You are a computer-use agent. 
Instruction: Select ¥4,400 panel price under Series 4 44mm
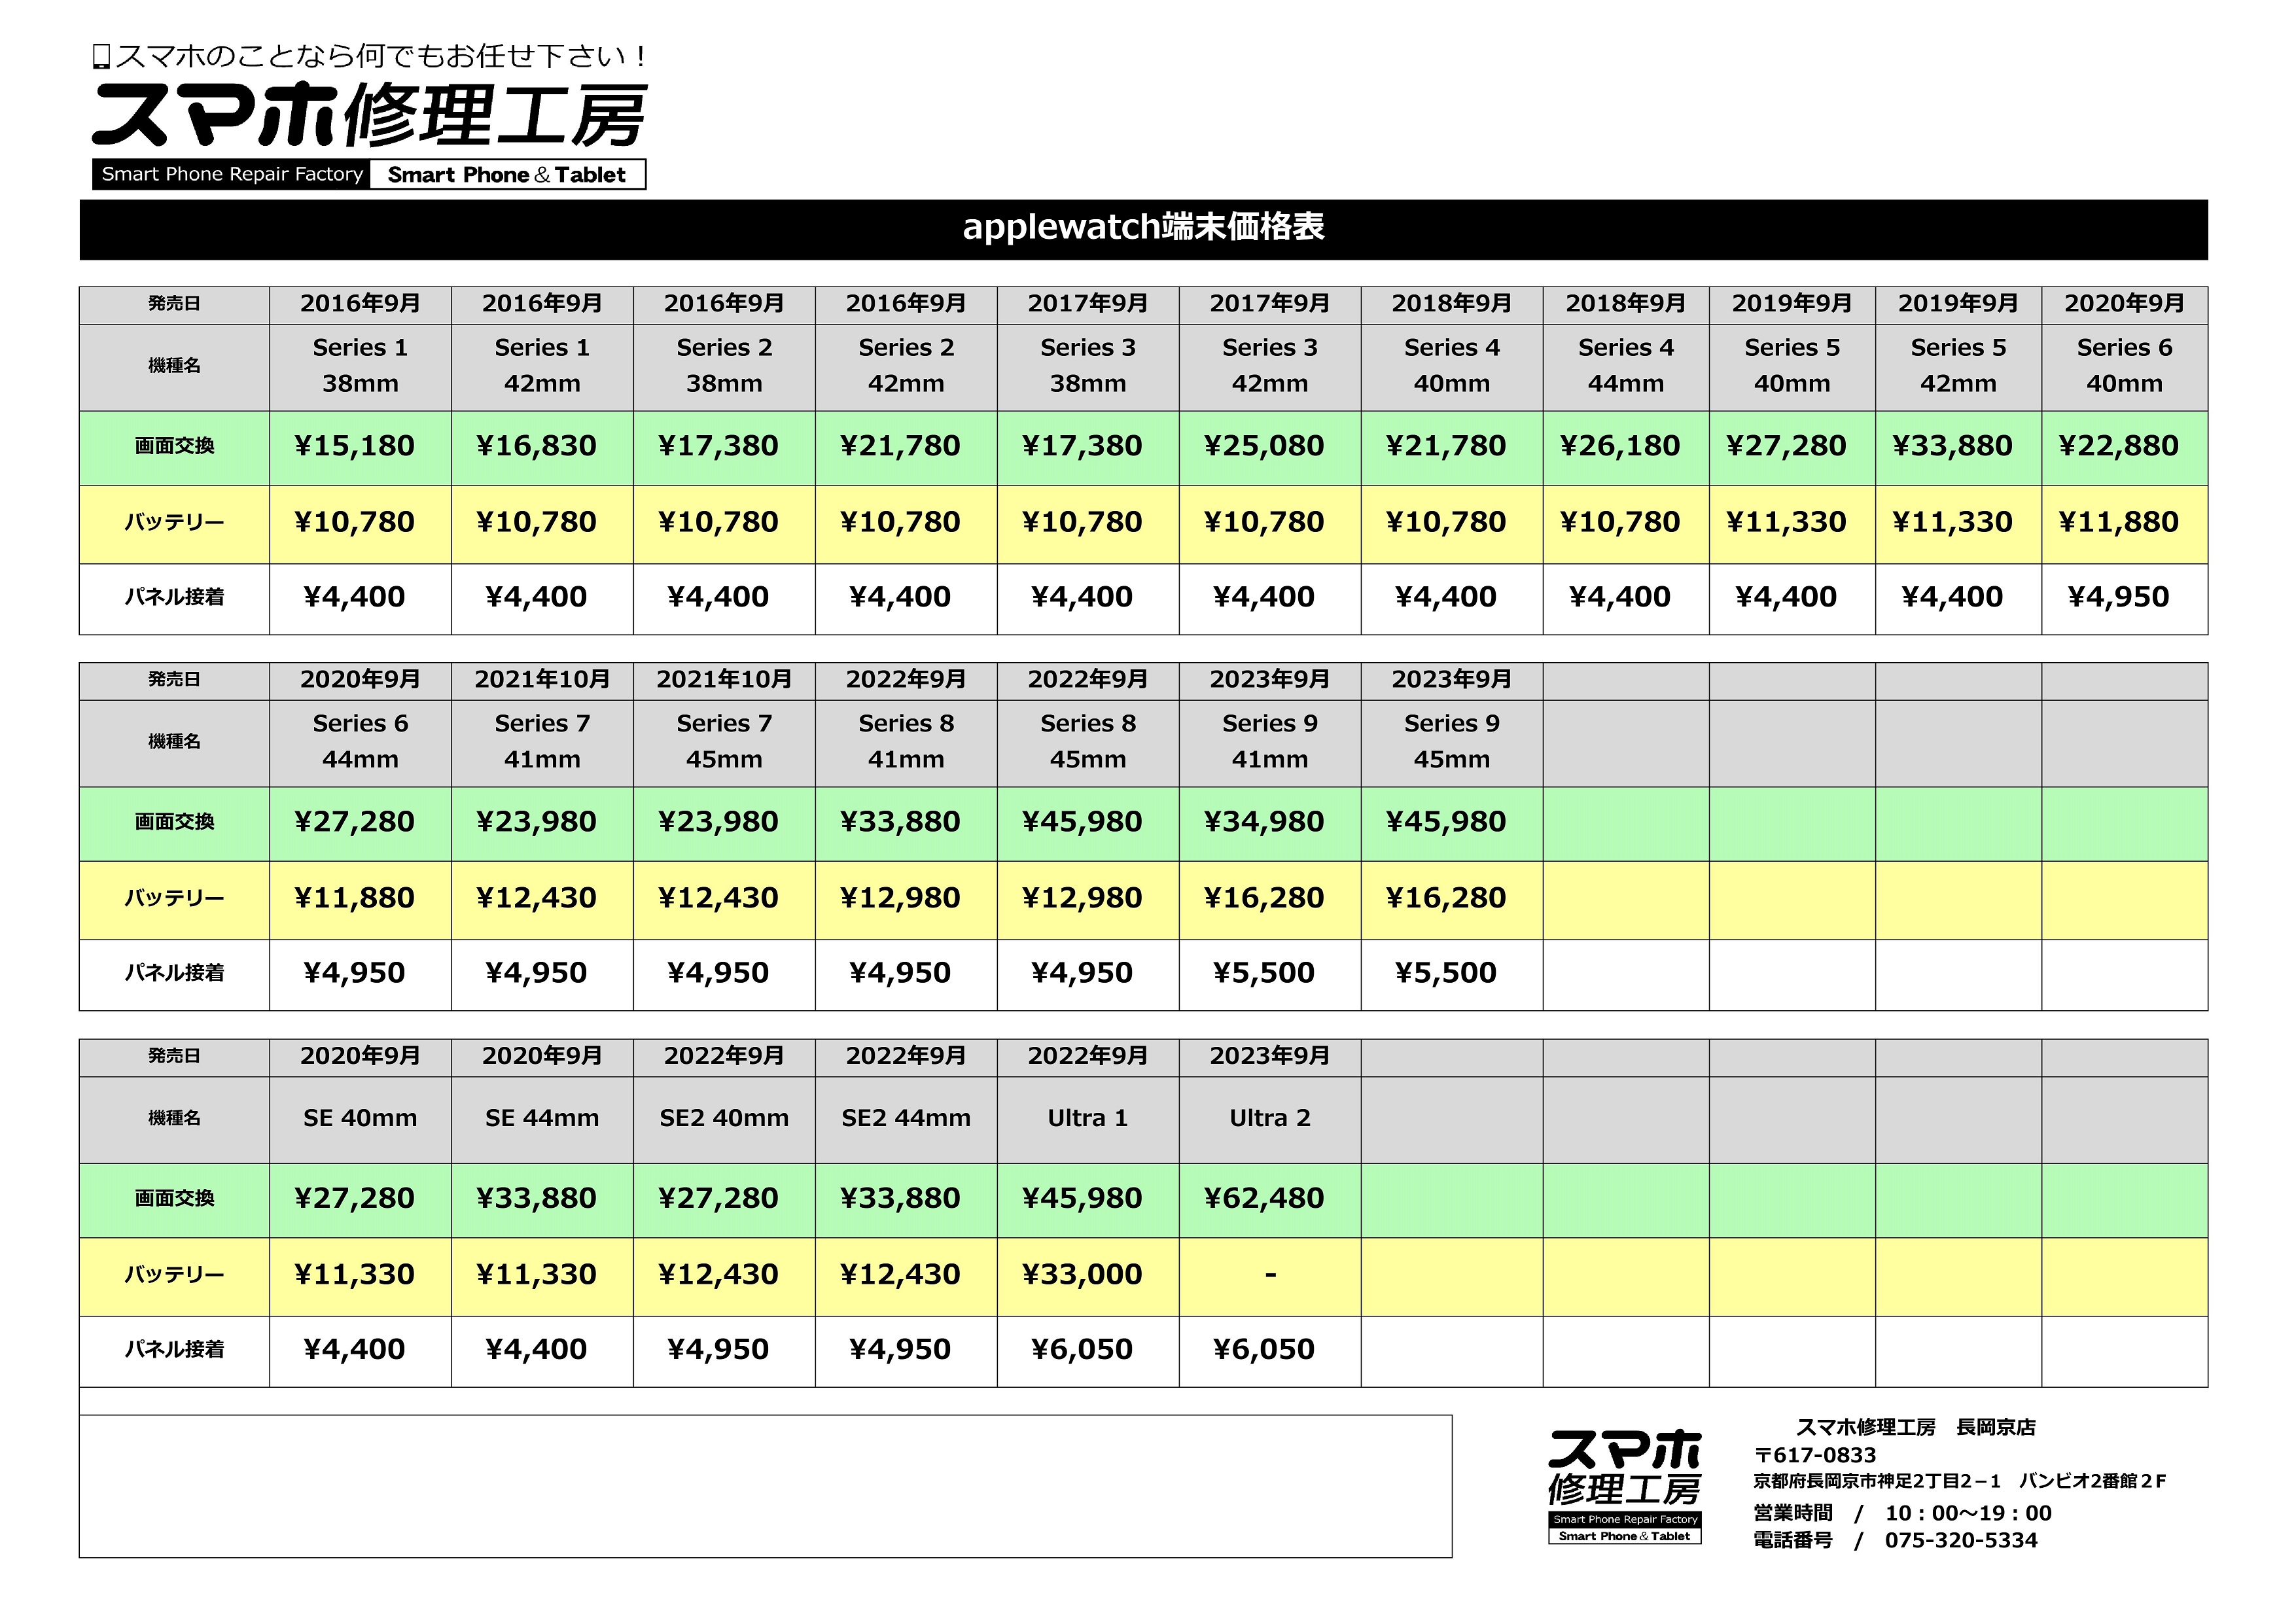click(1620, 597)
